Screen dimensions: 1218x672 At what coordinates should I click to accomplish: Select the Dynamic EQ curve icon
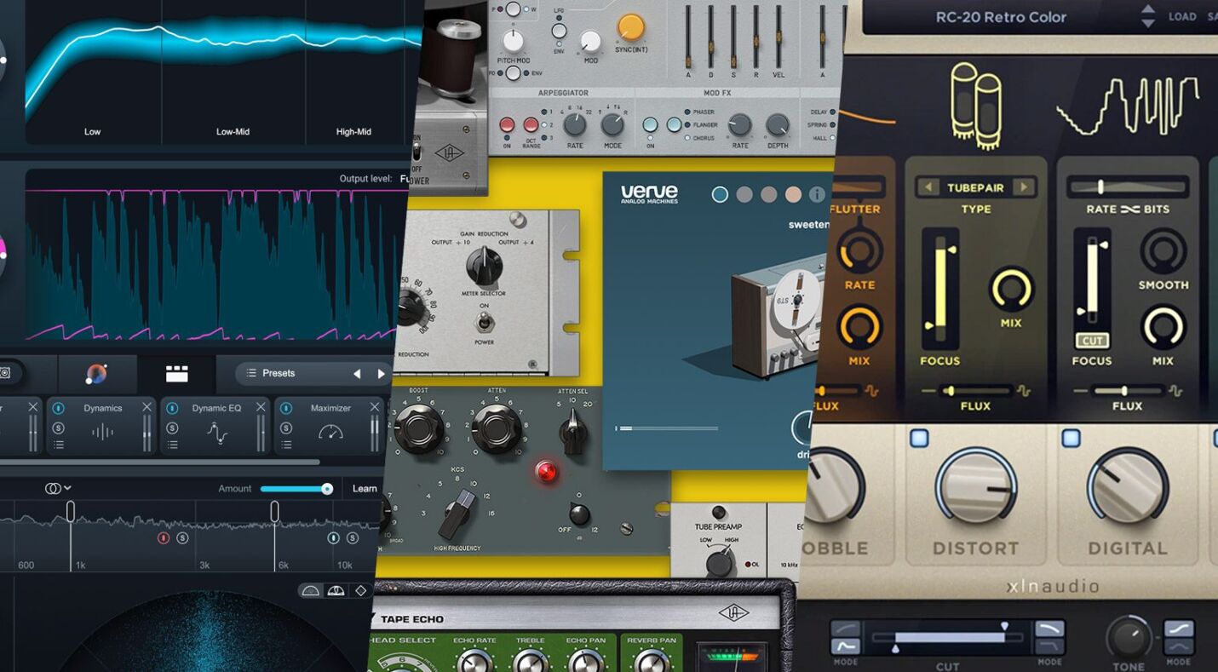click(x=216, y=432)
